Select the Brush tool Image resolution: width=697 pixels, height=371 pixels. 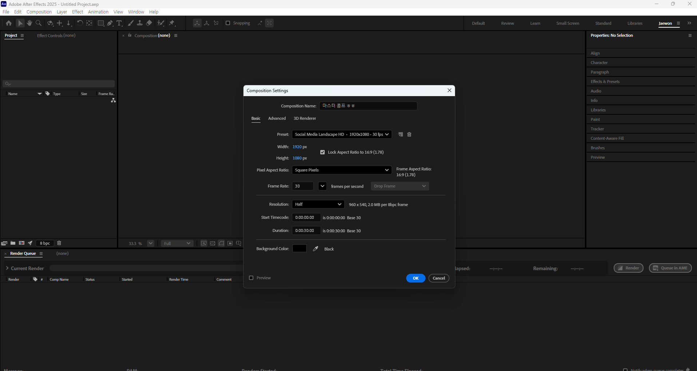pos(130,23)
